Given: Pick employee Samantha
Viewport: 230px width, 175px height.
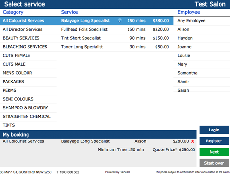Looking at the screenshot, I should 202,73.
